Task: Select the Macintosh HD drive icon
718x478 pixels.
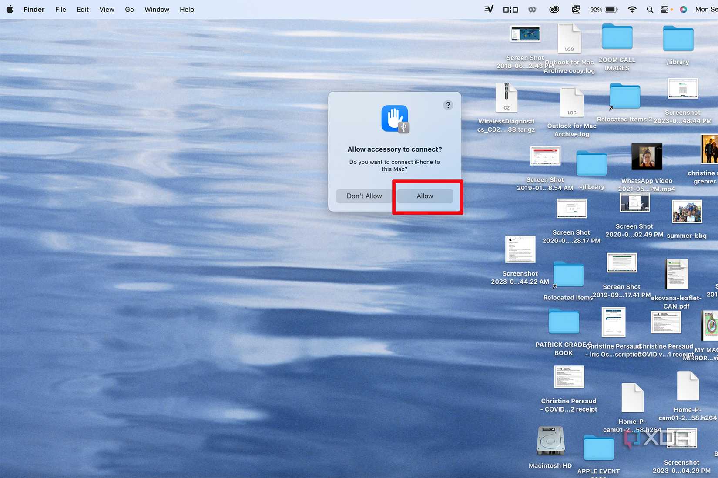Action: click(x=550, y=441)
